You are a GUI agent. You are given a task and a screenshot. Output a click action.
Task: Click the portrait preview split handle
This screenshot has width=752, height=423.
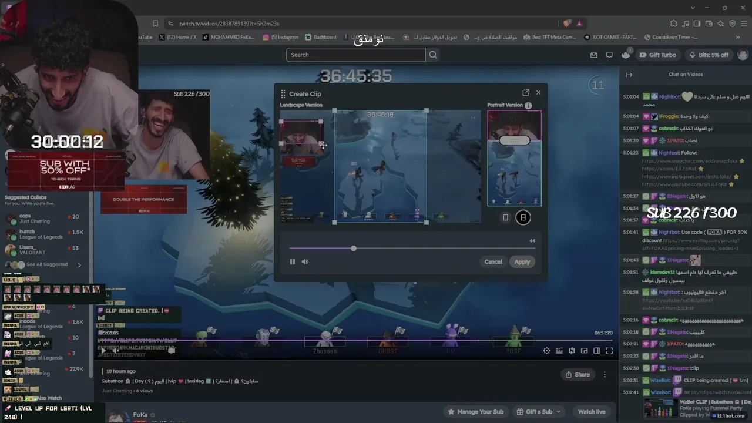pyautogui.click(x=515, y=141)
